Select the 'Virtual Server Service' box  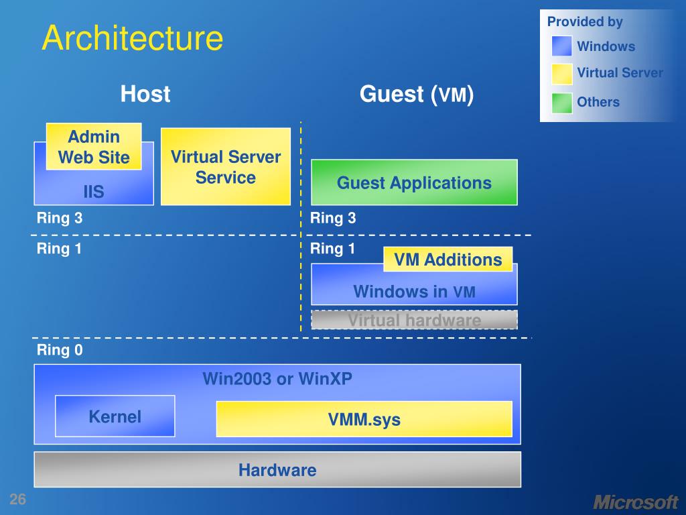[x=226, y=166]
